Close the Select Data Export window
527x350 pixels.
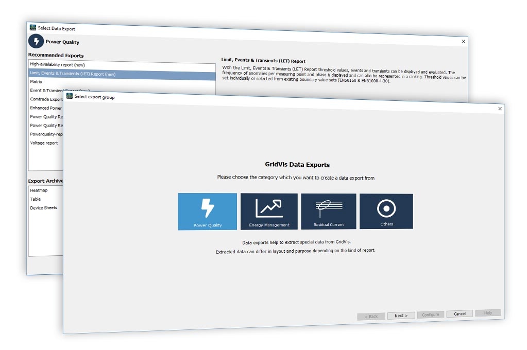click(x=463, y=41)
